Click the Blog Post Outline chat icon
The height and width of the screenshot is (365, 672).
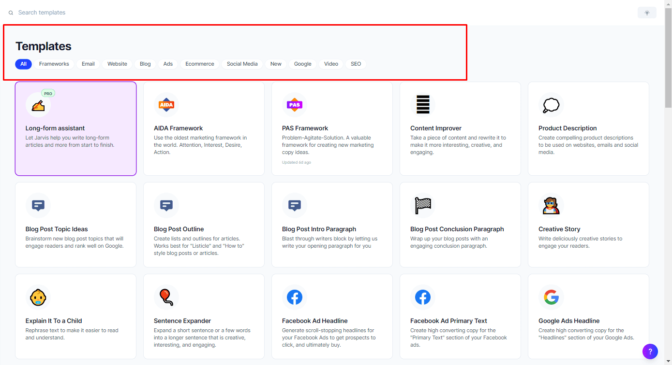point(166,206)
